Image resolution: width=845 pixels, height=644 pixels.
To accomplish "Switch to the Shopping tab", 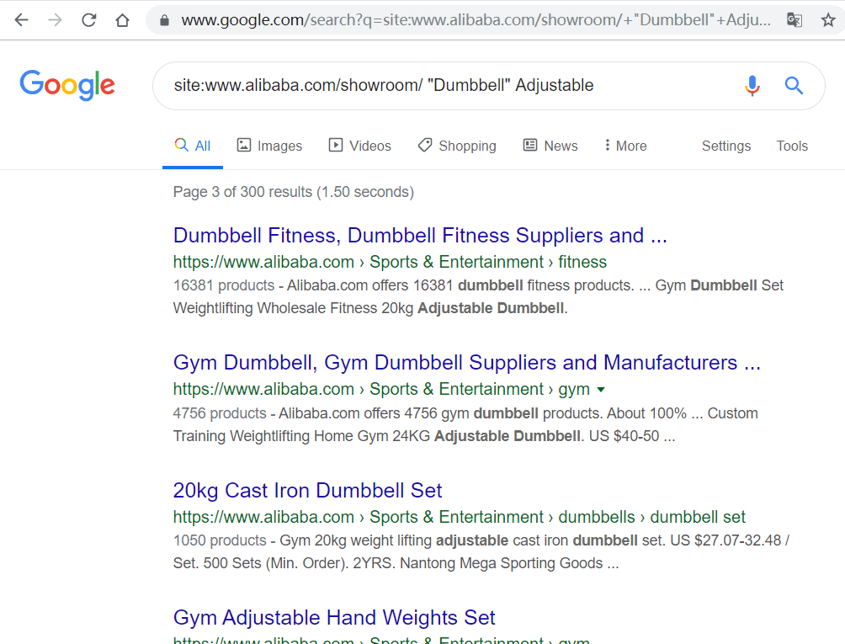I will click(457, 146).
